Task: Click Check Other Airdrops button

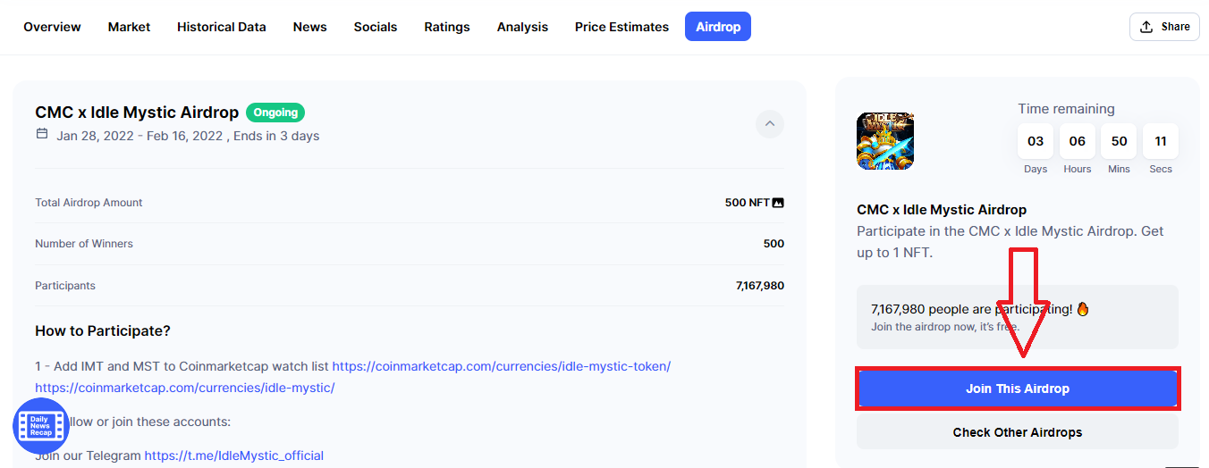Action: pyautogui.click(x=1017, y=432)
